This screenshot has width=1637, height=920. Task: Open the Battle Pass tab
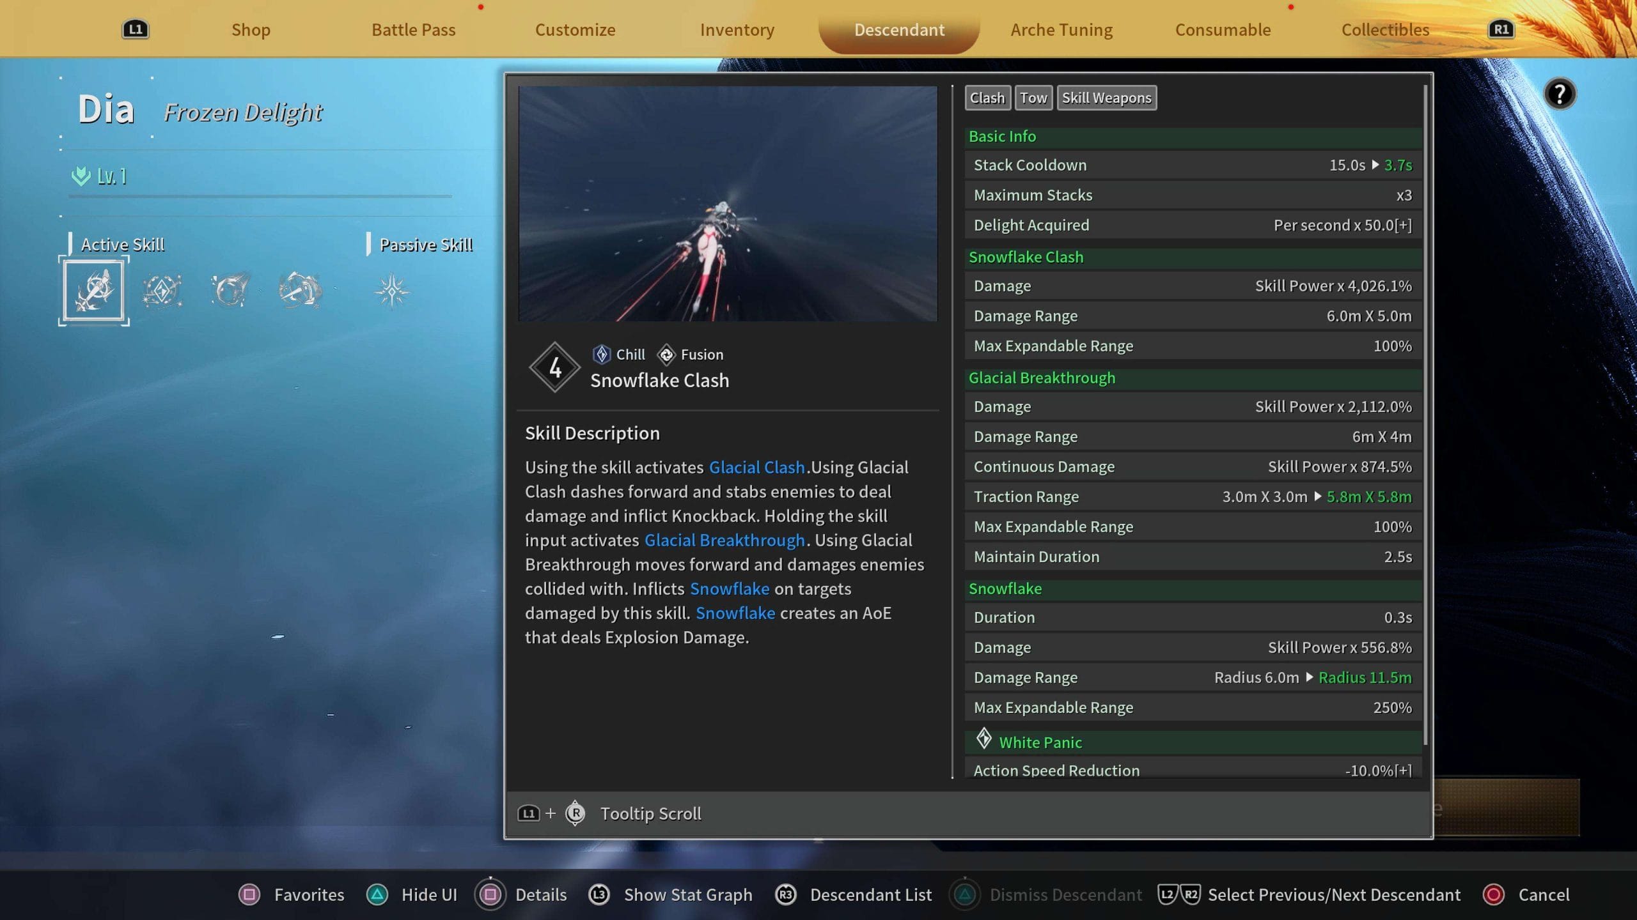pos(414,29)
